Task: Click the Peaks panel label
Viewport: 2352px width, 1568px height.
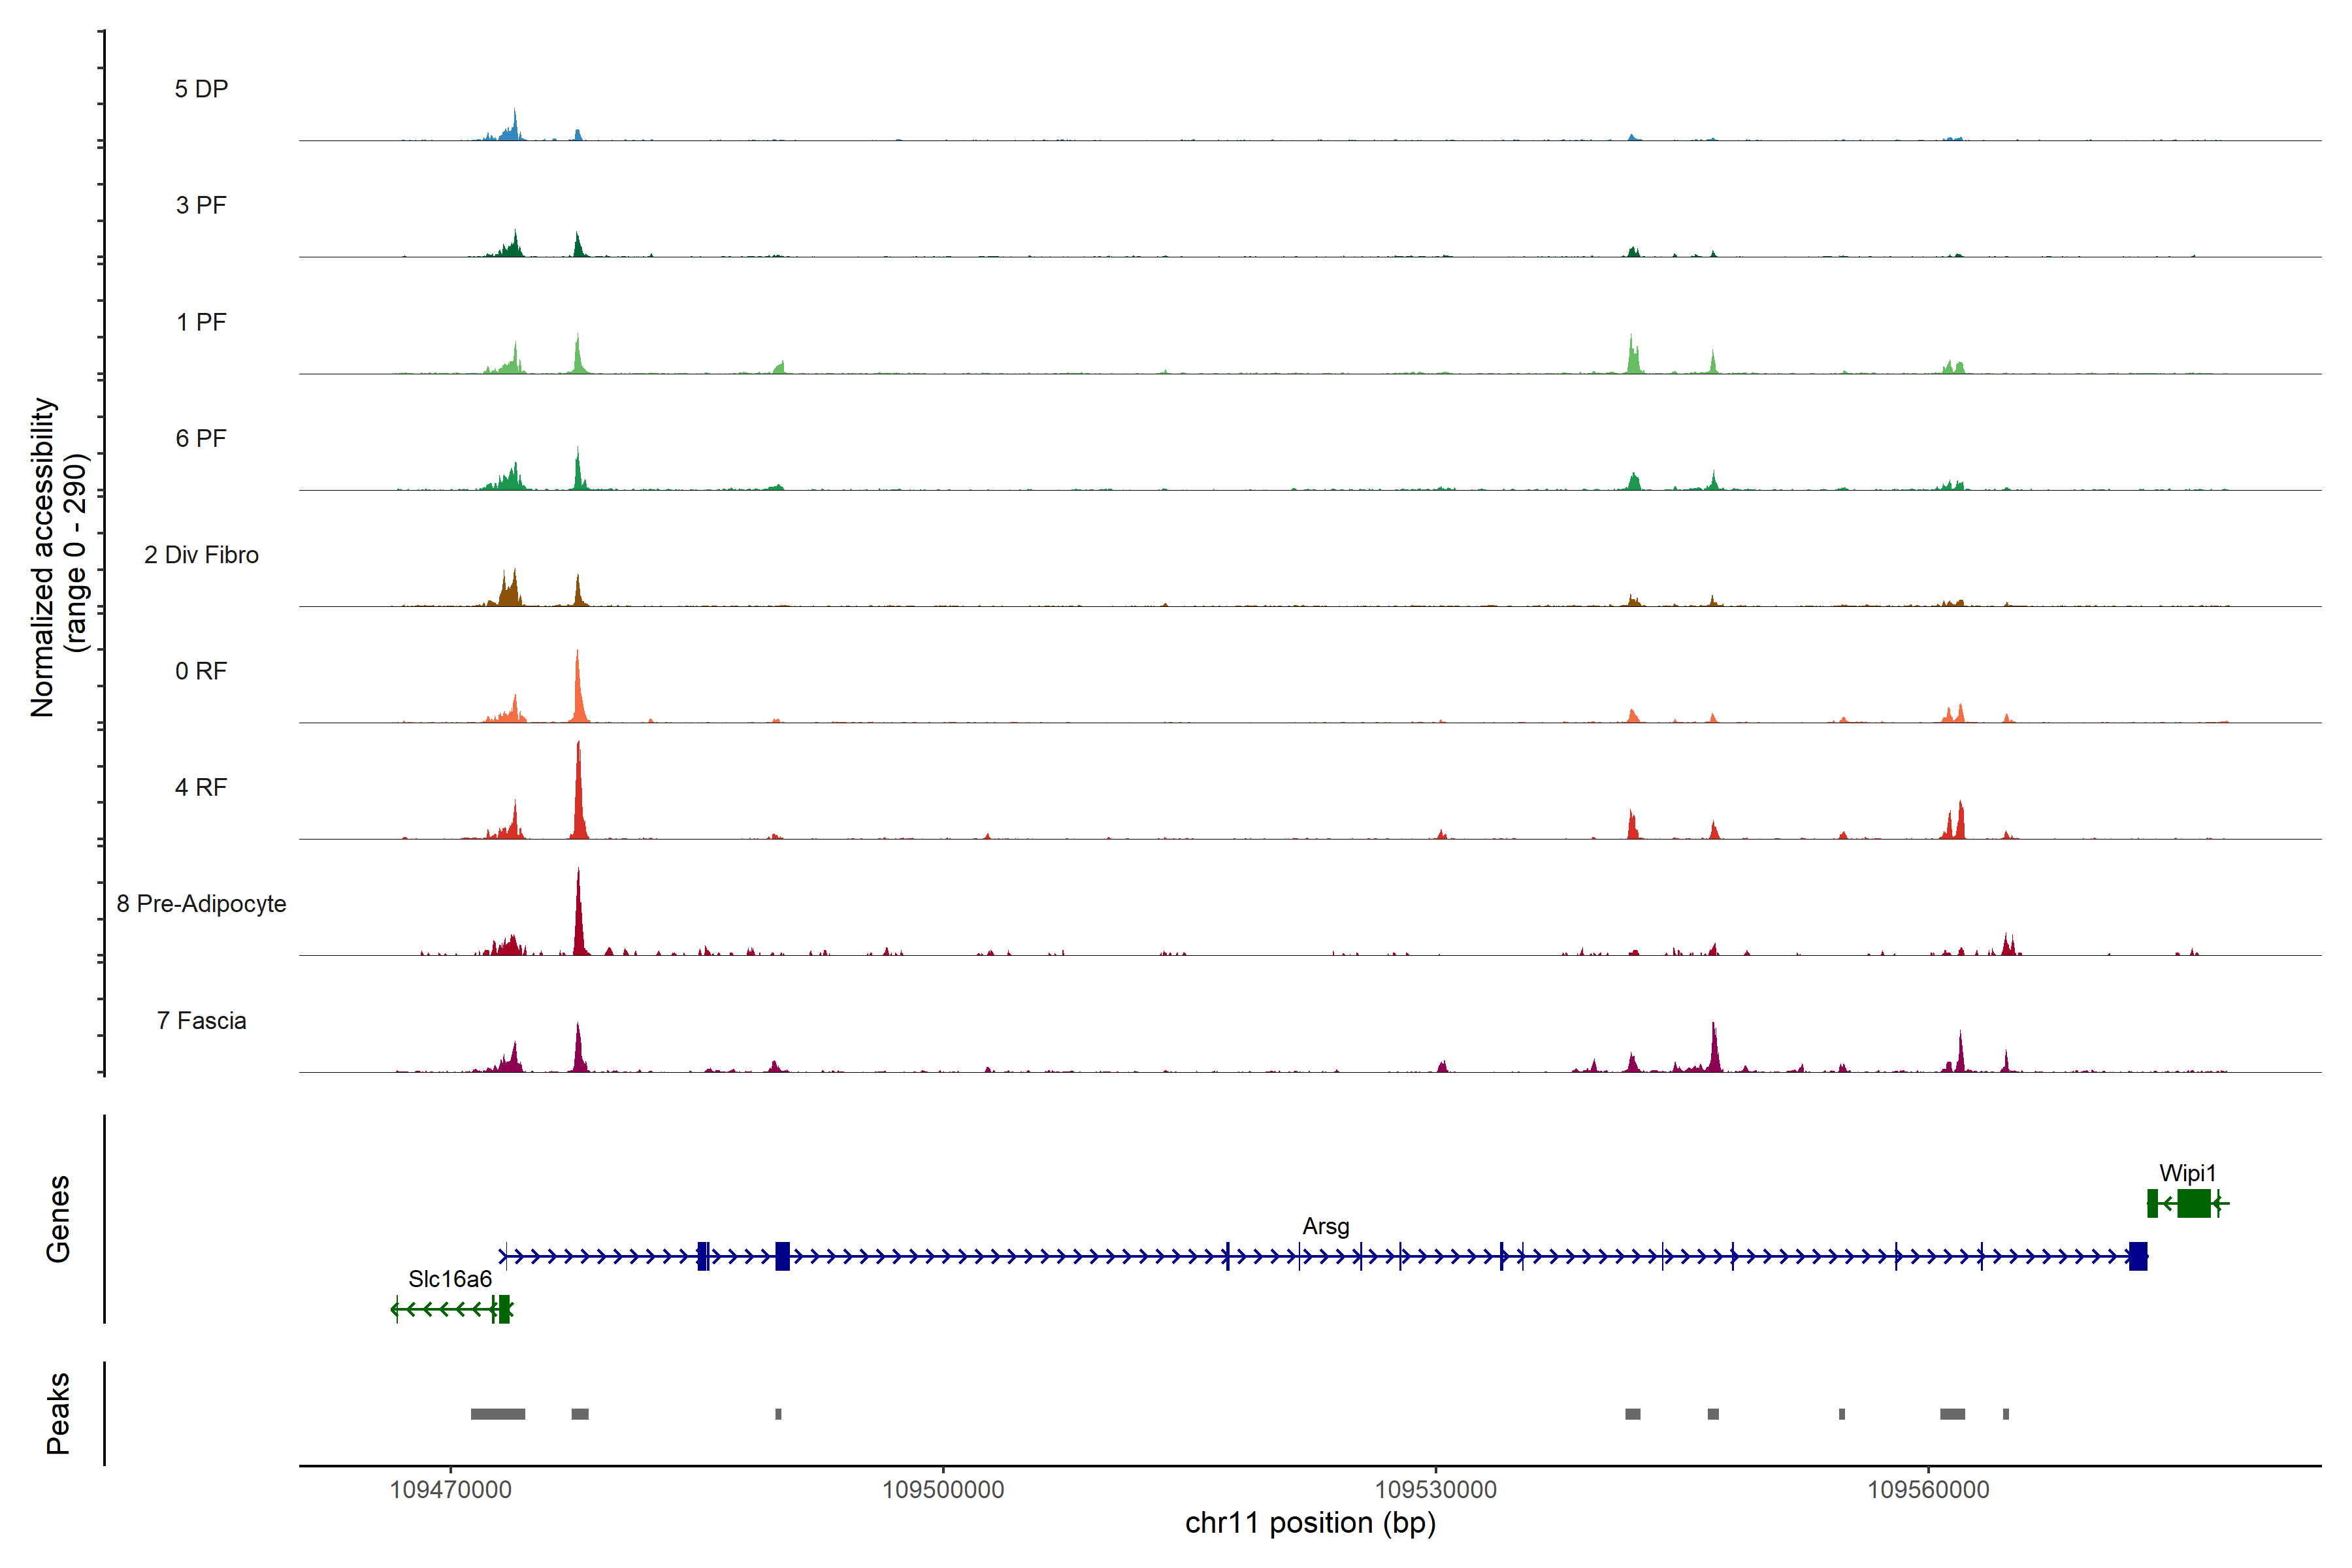Action: pyautogui.click(x=58, y=1413)
